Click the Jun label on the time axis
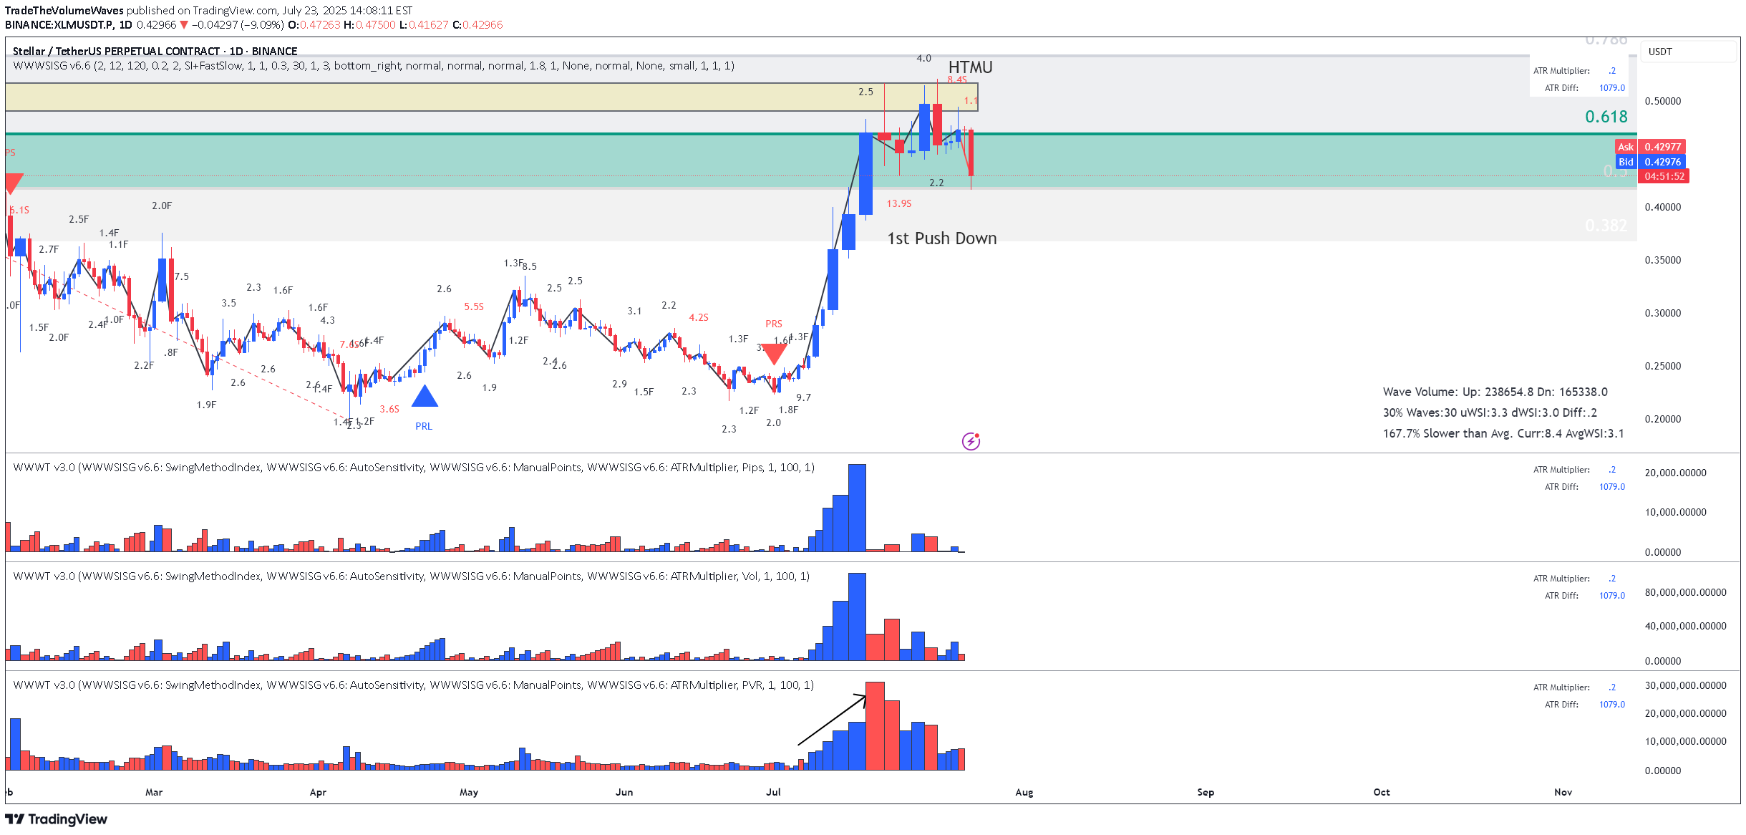 pos(624,792)
